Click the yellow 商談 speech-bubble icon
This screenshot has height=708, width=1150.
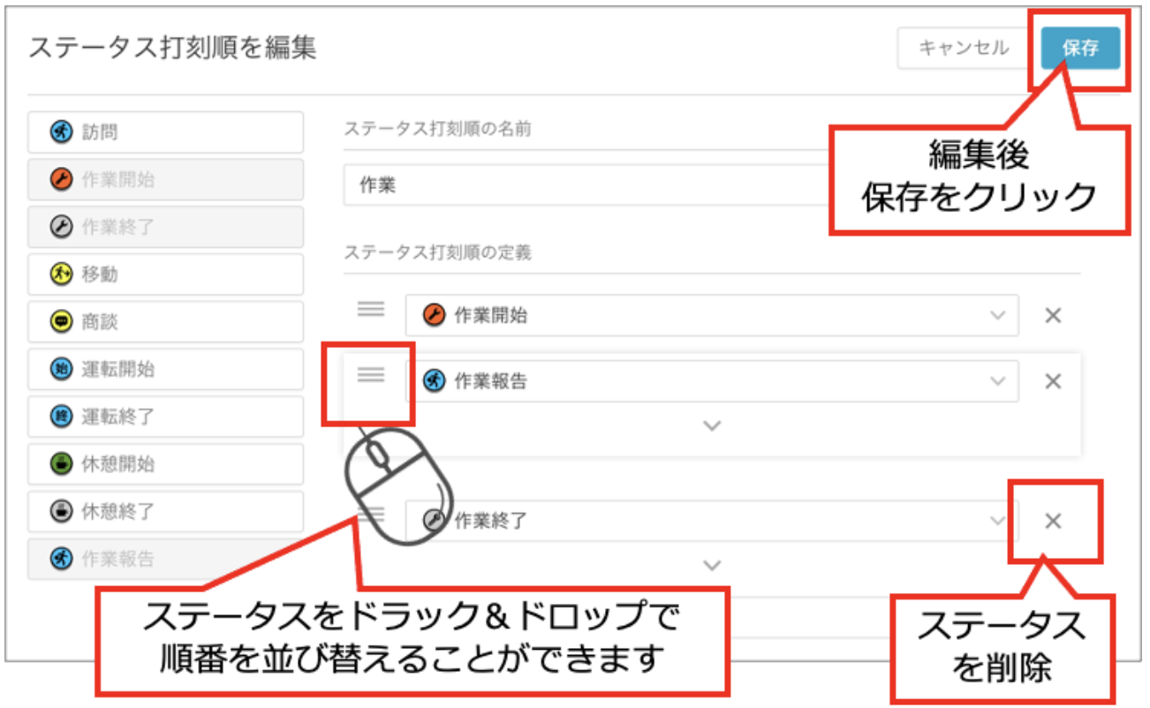61,322
